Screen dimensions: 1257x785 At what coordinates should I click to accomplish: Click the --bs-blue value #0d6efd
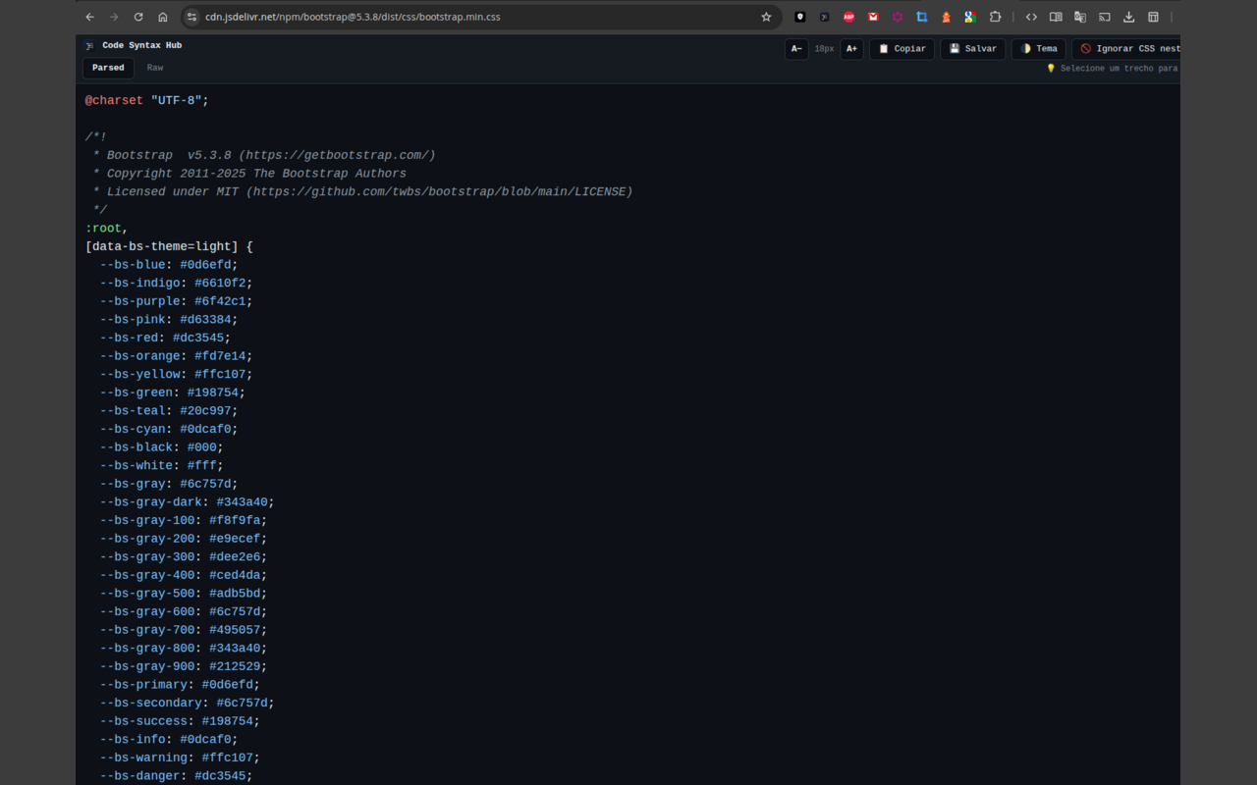click(x=205, y=265)
